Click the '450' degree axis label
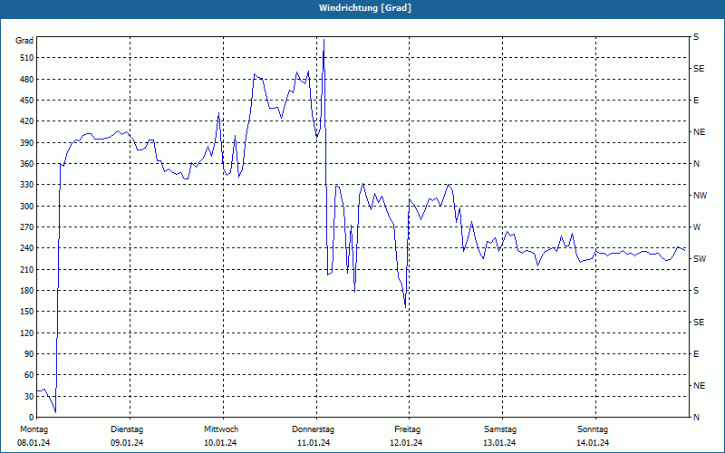This screenshot has width=725, height=453. (x=26, y=101)
